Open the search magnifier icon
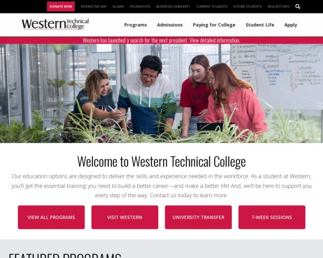Screen dimensions: 323x258 (x=298, y=6)
